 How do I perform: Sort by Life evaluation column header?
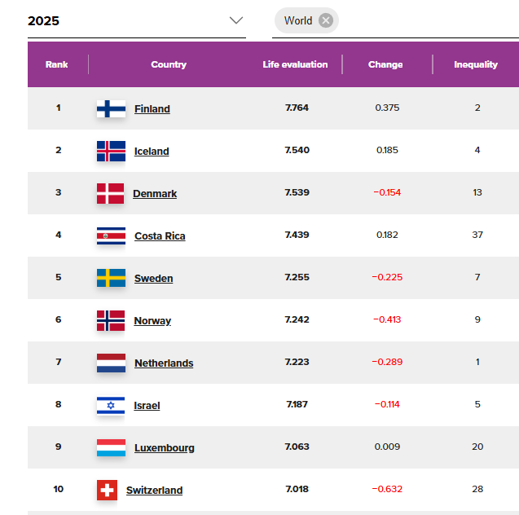coord(295,64)
